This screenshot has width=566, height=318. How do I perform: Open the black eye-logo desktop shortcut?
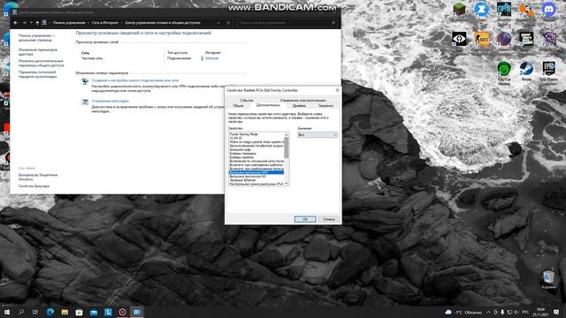(459, 39)
